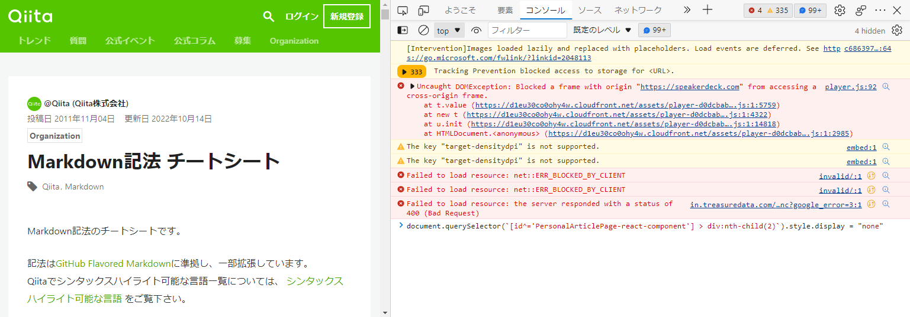Go to 公式イベント in the Qiita nav
The width and height of the screenshot is (910, 317).
pyautogui.click(x=130, y=41)
